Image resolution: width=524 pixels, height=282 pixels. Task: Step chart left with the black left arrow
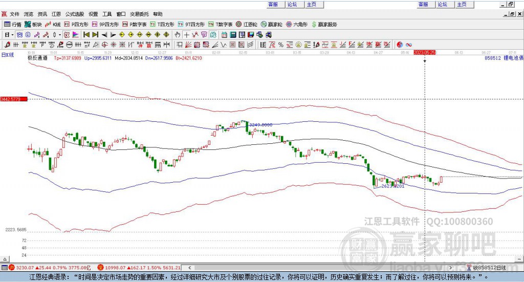tap(104, 35)
